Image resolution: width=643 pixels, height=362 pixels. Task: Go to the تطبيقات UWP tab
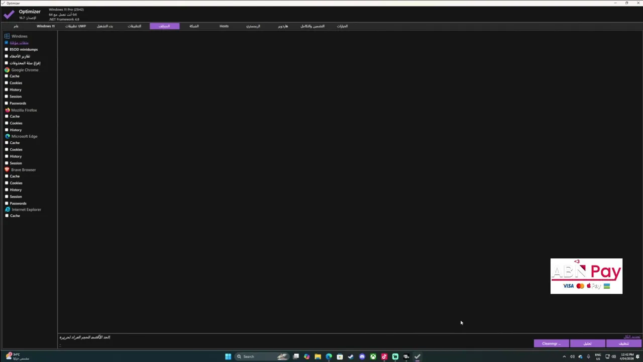tap(75, 26)
